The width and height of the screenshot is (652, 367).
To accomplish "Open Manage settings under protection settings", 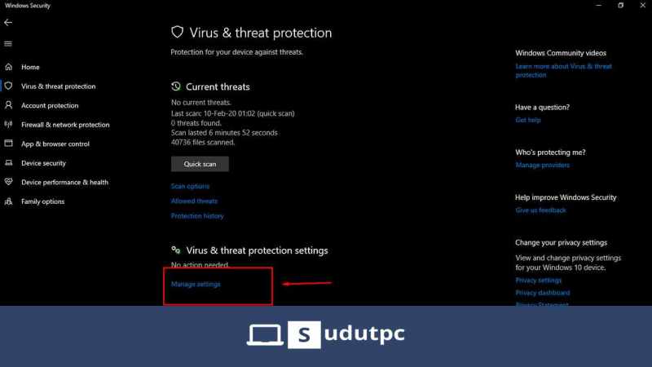I will point(196,284).
